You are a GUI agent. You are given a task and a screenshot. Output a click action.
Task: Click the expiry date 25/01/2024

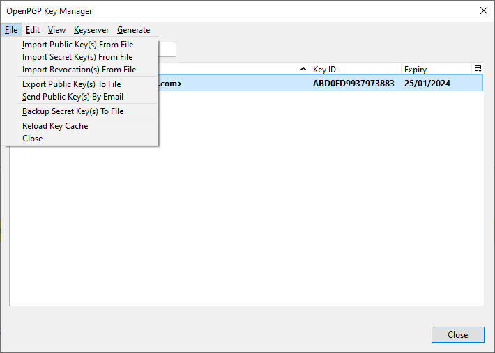tap(427, 84)
